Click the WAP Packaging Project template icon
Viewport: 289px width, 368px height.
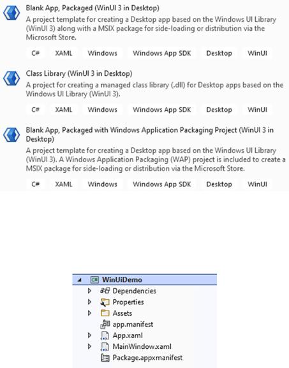click(11, 135)
